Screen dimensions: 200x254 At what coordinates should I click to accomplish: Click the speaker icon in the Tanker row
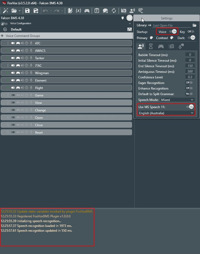click(22, 58)
